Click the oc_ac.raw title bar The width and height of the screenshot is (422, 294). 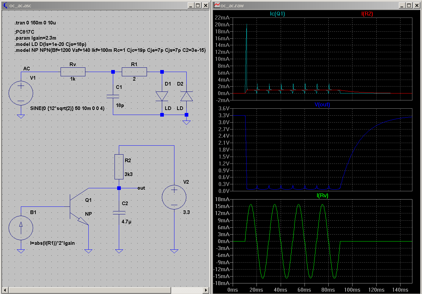[x=317, y=5]
